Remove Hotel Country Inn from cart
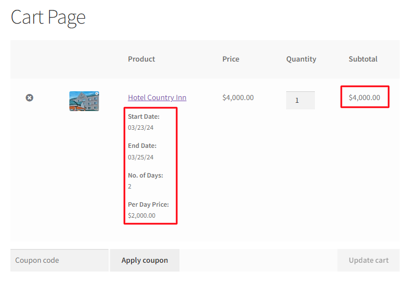This screenshot has width=409, height=282. 30,98
